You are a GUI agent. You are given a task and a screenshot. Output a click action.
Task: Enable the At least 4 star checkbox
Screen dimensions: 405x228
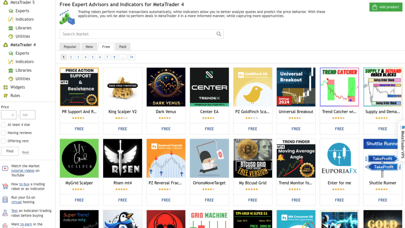point(4,125)
